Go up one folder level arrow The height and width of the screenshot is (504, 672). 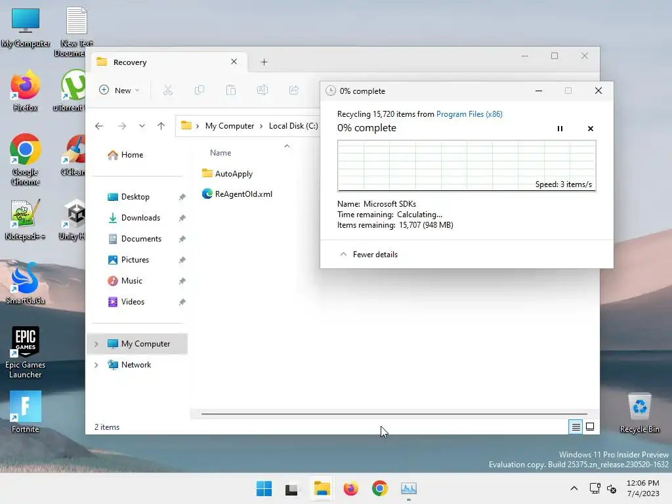point(161,126)
